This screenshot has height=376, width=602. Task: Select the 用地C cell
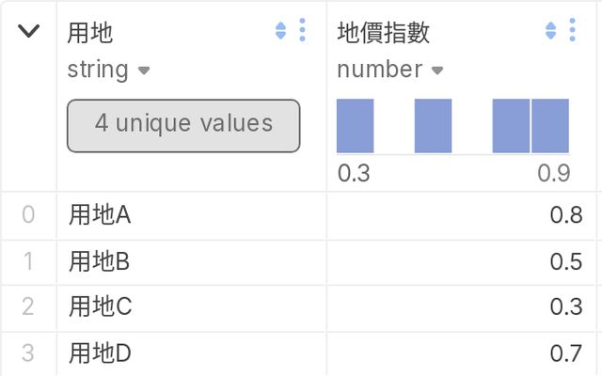tap(99, 307)
